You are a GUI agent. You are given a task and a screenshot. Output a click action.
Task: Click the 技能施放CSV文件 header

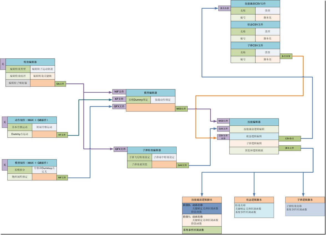(x=255, y=4)
